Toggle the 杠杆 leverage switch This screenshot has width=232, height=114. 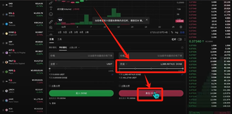pyautogui.click(x=180, y=39)
